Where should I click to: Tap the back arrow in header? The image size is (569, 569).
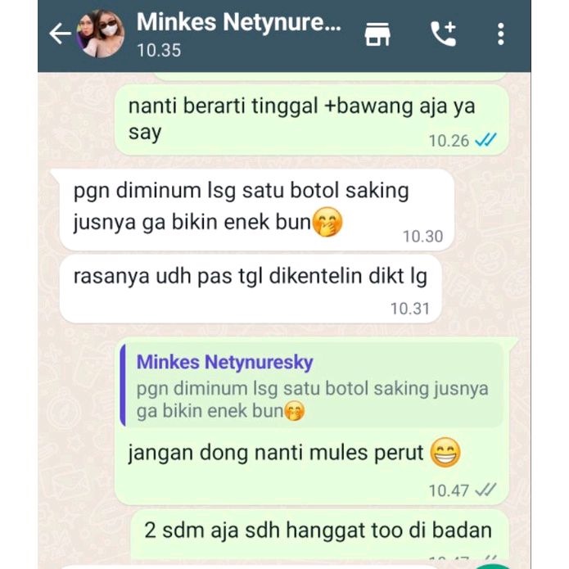tap(60, 34)
